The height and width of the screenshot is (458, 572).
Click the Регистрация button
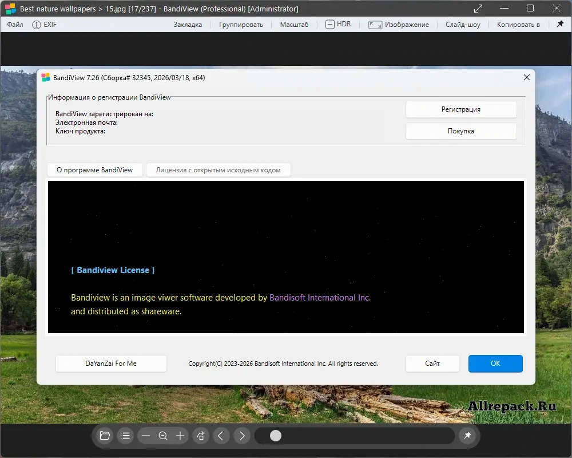click(x=460, y=109)
